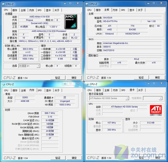Screen dimensions: 168x162
Task: Switch to 显卡 tab in top-left window
Action: pos(48,10)
